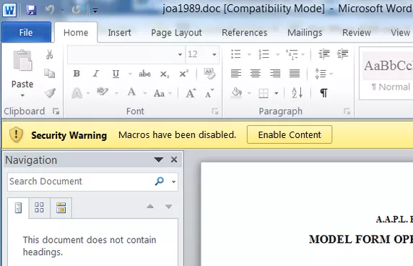Select the Bullets list icon

pos(235,54)
